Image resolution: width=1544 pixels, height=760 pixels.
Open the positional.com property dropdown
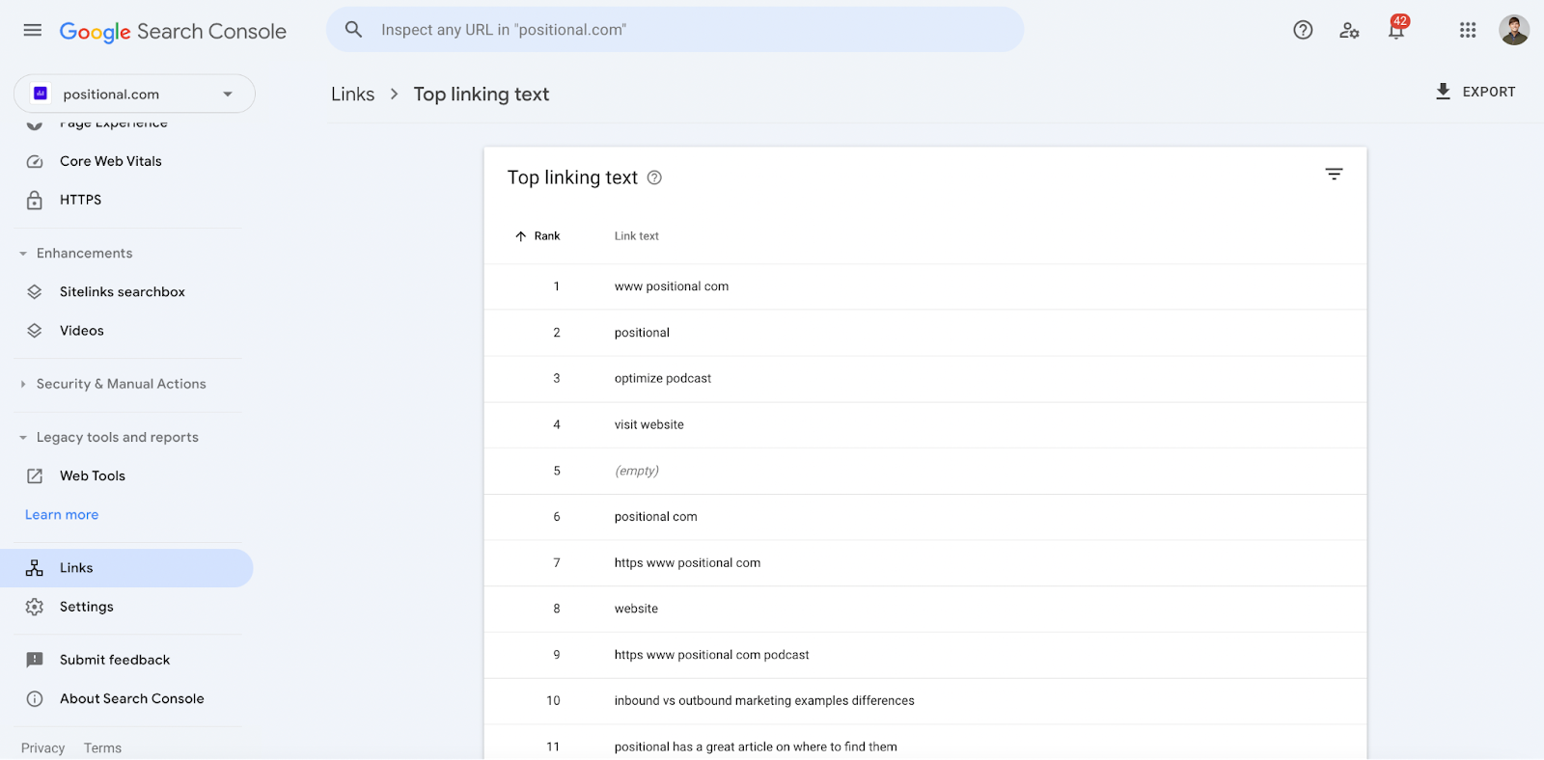click(134, 94)
